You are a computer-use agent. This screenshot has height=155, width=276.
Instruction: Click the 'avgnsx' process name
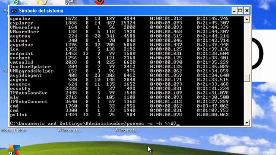coord(19,80)
